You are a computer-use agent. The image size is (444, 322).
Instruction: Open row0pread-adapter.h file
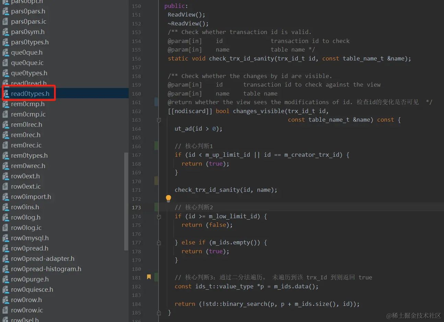(x=43, y=259)
